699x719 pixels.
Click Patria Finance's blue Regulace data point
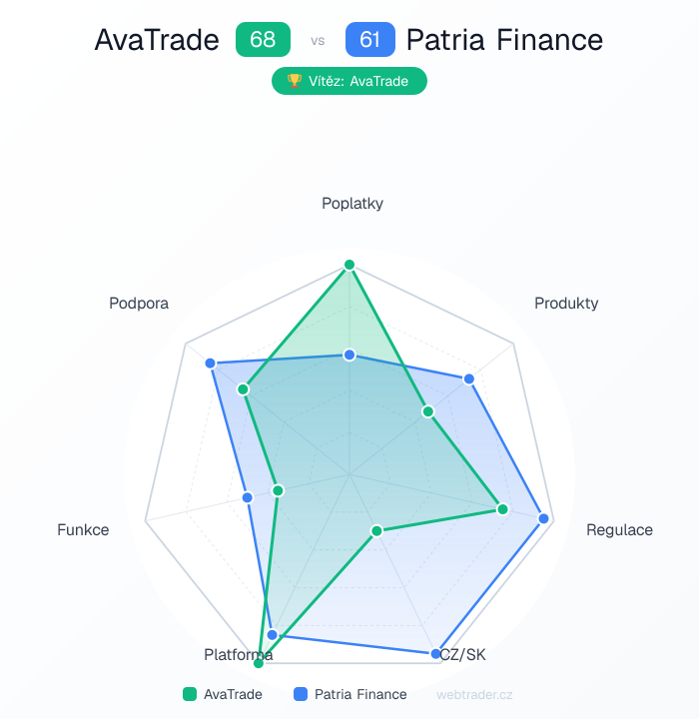point(544,518)
